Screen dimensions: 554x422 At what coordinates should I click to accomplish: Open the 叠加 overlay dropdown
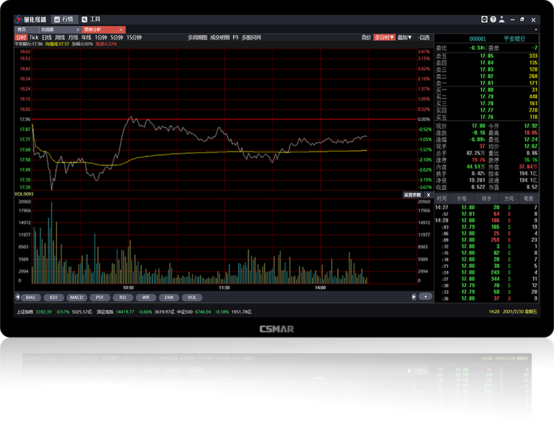[404, 38]
